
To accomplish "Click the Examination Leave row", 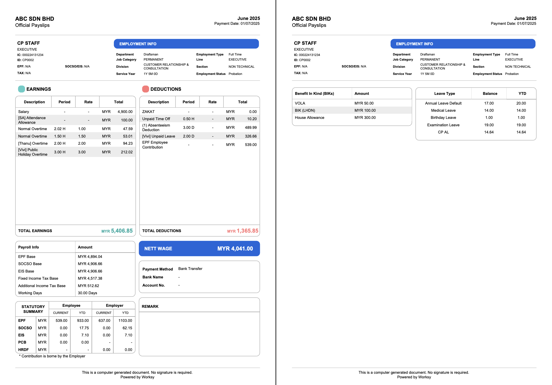I will (x=476, y=125).
